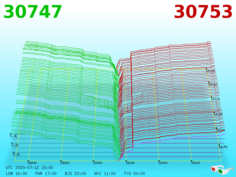Click the 14:50 time axis marker
The image size is (236, 177).
pos(223,147)
